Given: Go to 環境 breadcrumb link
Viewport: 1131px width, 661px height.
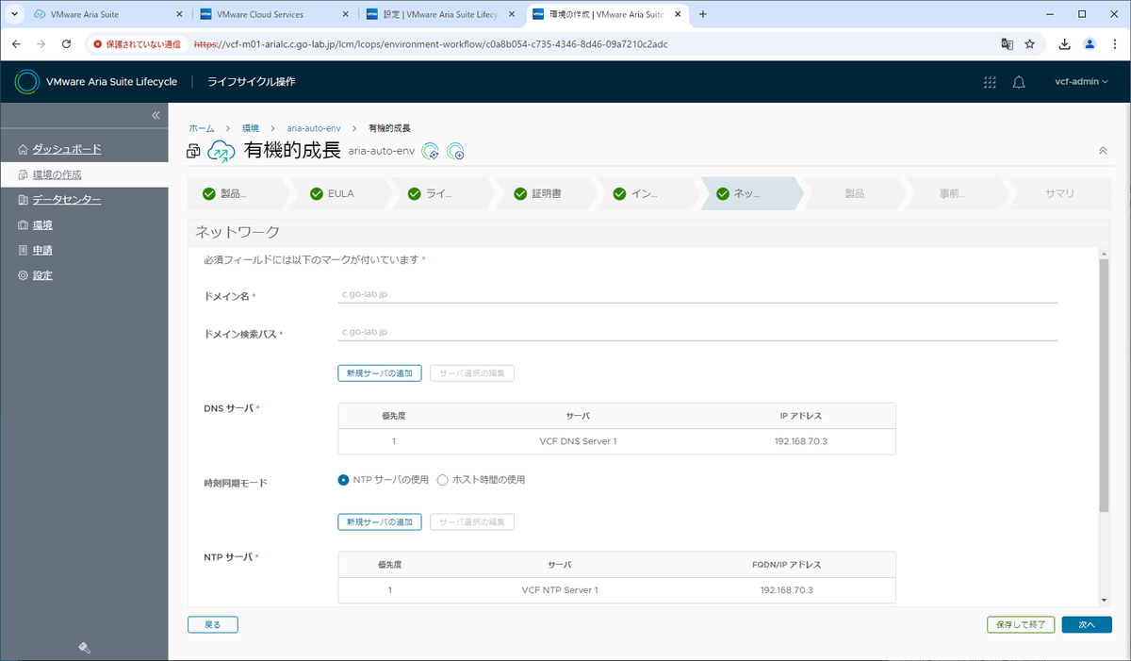Looking at the screenshot, I should coord(250,127).
